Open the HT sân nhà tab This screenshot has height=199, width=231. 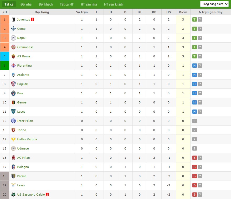coord(89,4)
